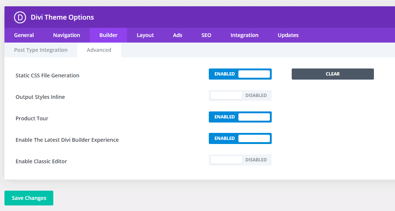Click the Save Changes button
395x211 pixels.
[x=29, y=198]
